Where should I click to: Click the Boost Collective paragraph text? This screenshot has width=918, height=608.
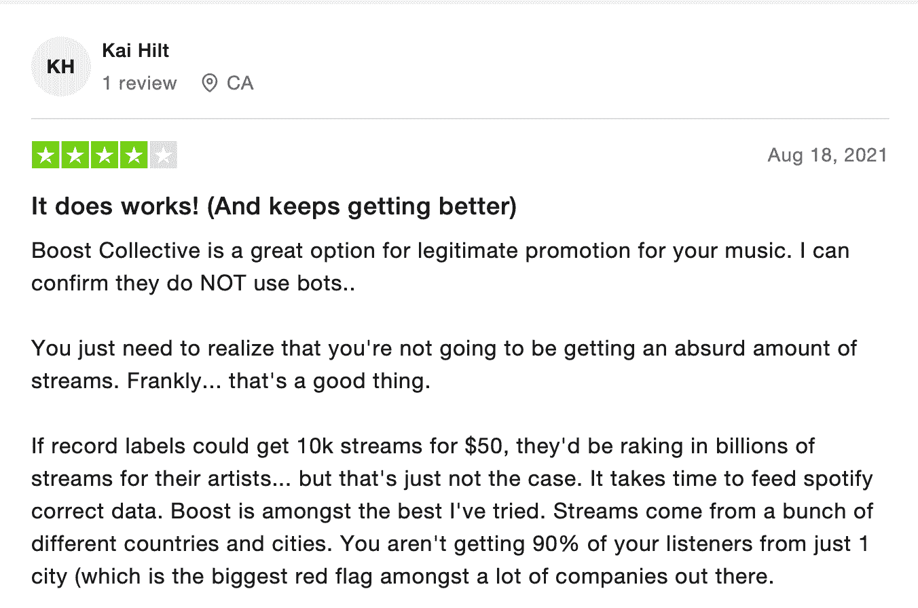(440, 267)
